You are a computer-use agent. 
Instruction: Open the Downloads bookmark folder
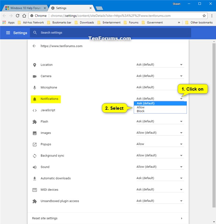pos(84,22)
